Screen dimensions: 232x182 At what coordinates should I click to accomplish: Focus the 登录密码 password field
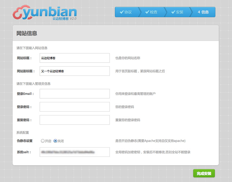point(75,107)
